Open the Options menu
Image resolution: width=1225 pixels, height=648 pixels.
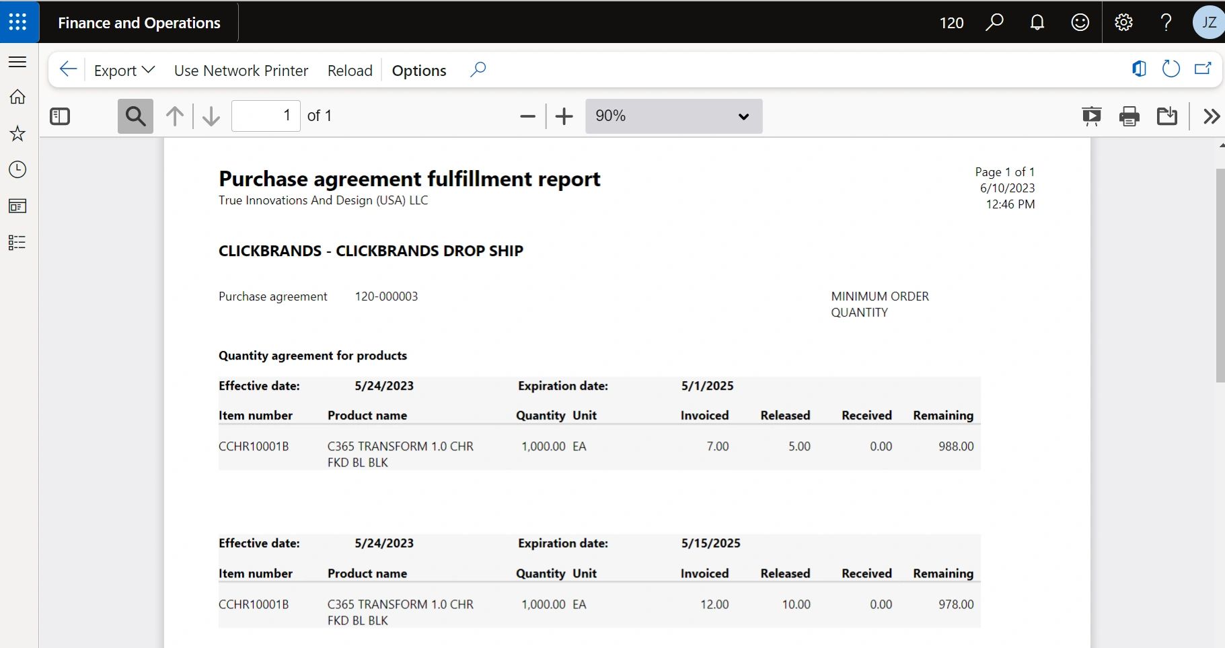[418, 71]
